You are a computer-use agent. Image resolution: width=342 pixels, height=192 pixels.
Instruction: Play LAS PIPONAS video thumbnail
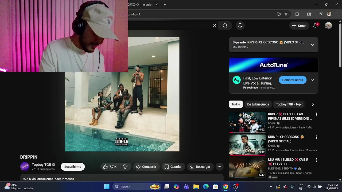pyautogui.click(x=247, y=122)
